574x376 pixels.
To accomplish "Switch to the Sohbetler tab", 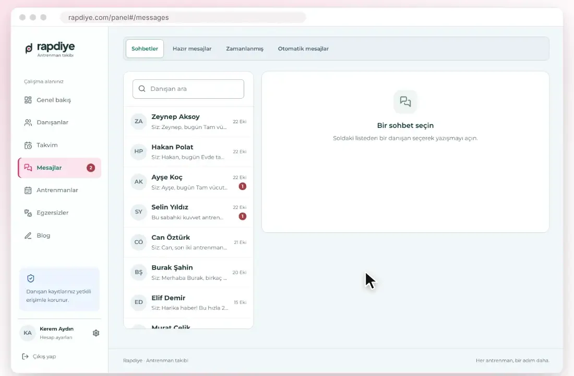I will 145,49.
